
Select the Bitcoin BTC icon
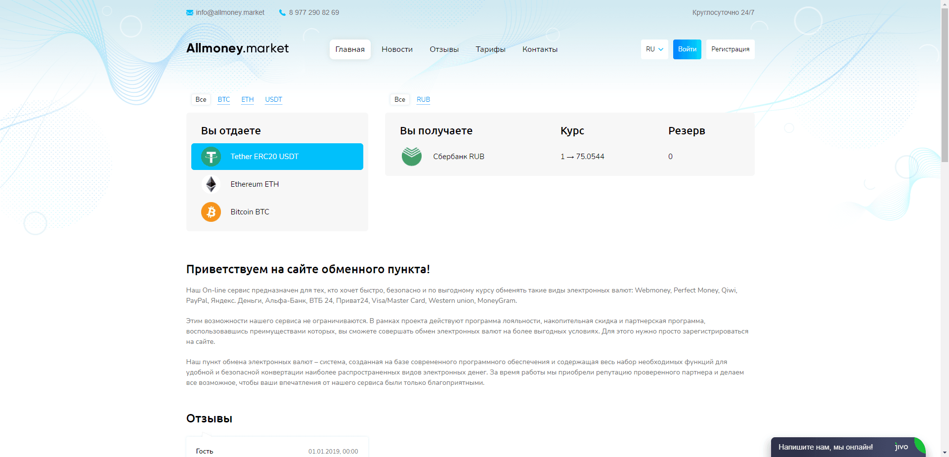[211, 211]
